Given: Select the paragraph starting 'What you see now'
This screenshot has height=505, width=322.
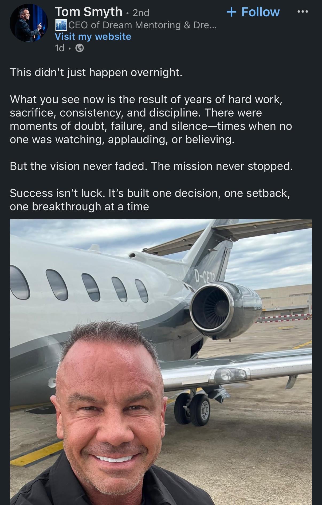Looking at the screenshot, I should [x=151, y=119].
